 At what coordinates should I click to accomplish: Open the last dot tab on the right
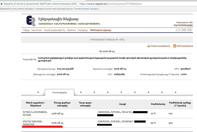pos(176,92)
